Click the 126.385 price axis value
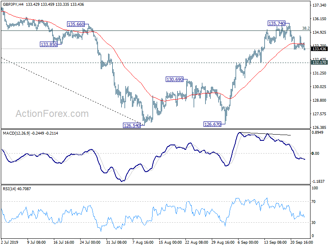This screenshot has width=329, height=247. pyautogui.click(x=319, y=127)
